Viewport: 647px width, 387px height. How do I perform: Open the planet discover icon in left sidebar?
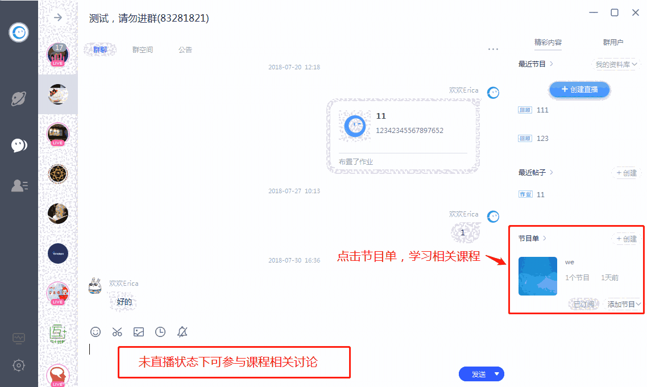point(19,99)
